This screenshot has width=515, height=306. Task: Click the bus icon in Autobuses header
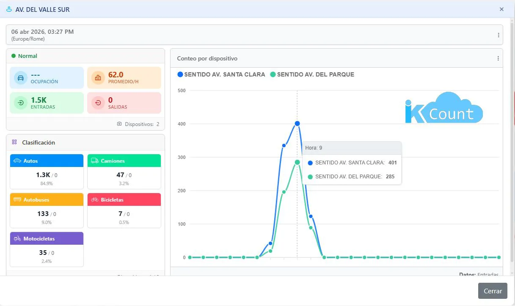coord(17,200)
